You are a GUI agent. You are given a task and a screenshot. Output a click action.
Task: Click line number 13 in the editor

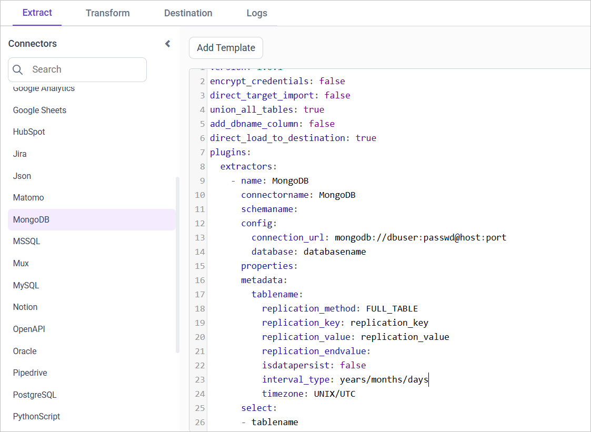coord(200,237)
